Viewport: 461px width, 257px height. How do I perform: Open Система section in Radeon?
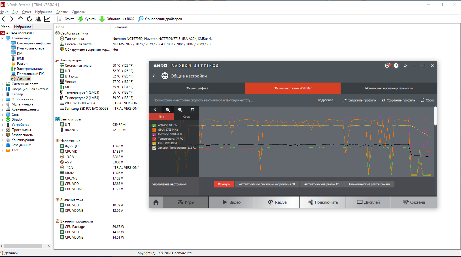tap(414, 202)
